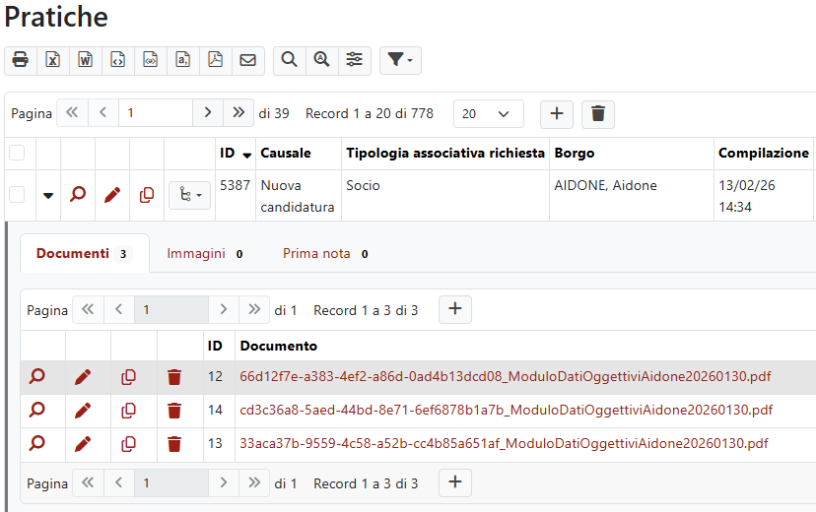This screenshot has height=512, width=816.
Task: Click the print icon in toolbar
Action: pyautogui.click(x=20, y=60)
